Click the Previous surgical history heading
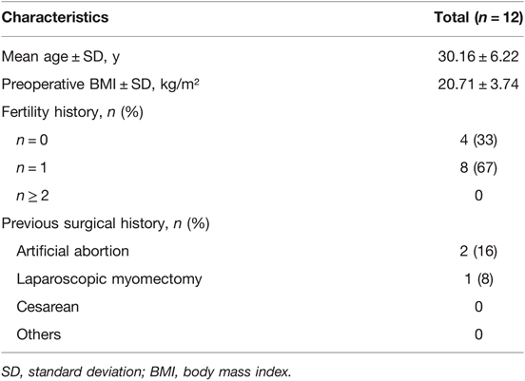 click(106, 223)
